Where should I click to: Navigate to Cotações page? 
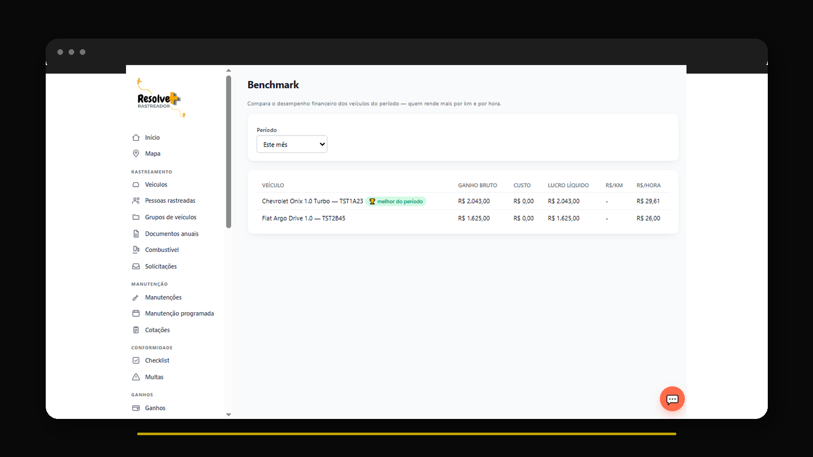(158, 330)
